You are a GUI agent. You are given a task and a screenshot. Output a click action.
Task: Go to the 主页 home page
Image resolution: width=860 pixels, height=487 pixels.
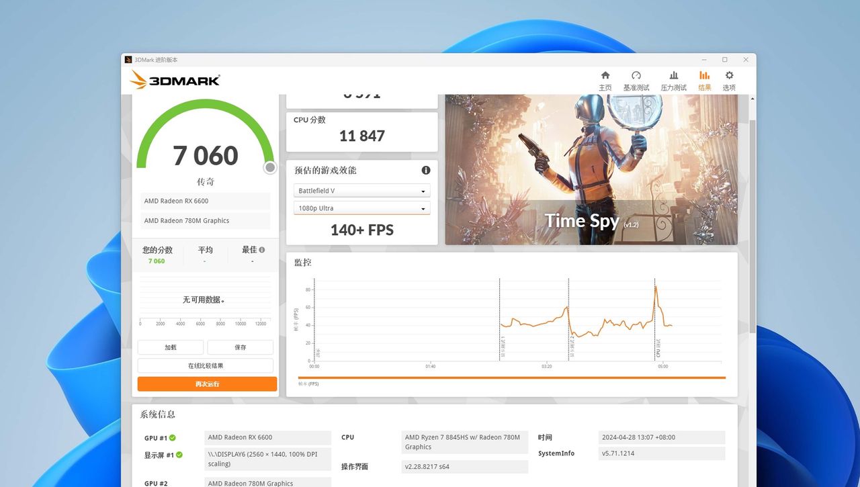[605, 81]
